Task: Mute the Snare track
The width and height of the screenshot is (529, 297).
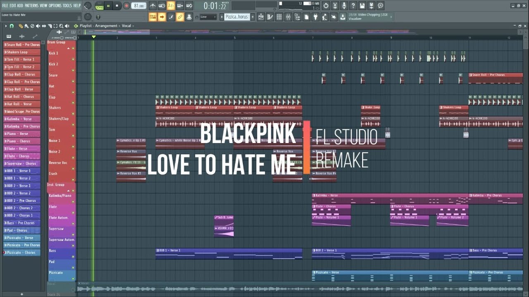Action: pyautogui.click(x=73, y=81)
